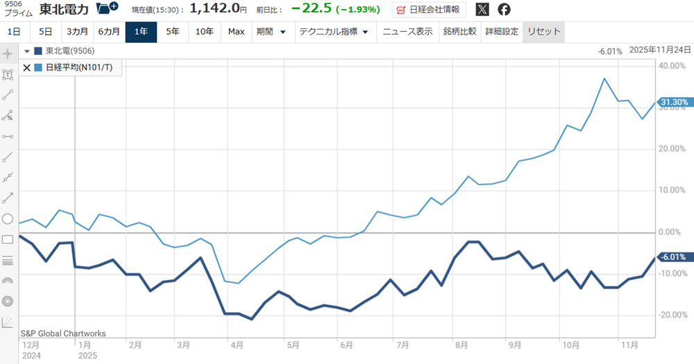Image resolution: width=694 pixels, height=364 pixels.
Task: Pick the horizontal parallel lines tool
Action: (8, 261)
